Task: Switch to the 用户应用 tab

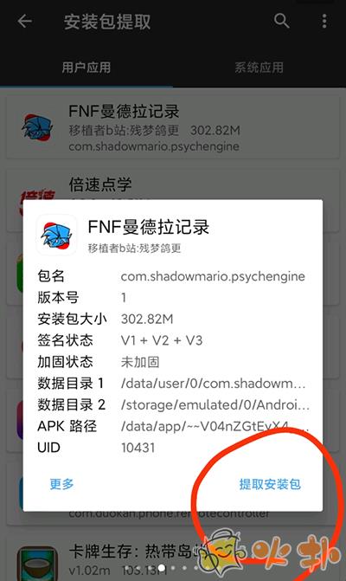Action: (86, 68)
